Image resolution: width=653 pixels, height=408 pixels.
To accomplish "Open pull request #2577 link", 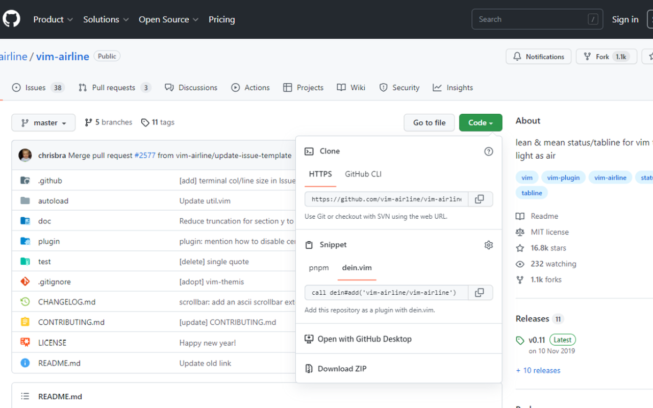I will tap(145, 156).
